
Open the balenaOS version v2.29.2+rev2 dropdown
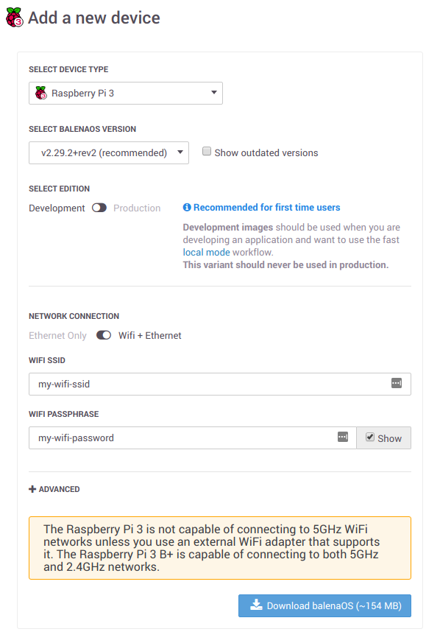click(x=109, y=153)
